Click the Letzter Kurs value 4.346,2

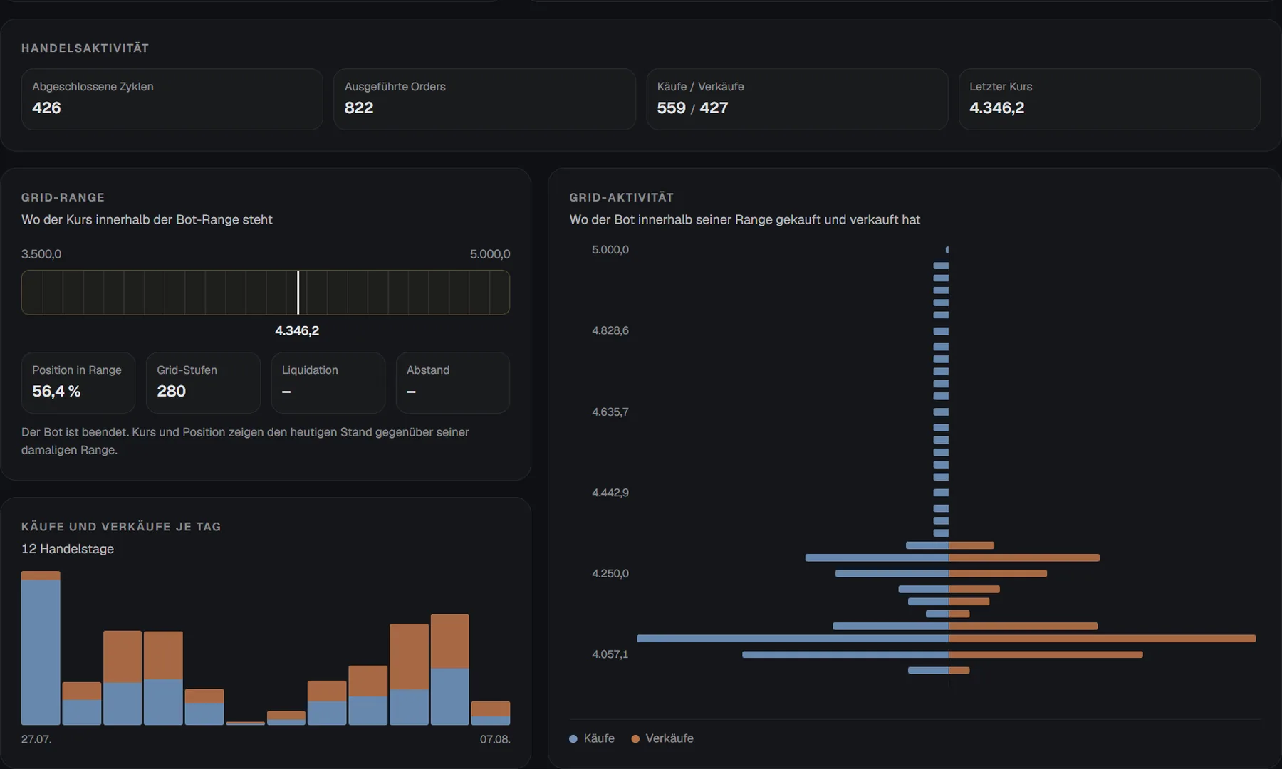[996, 108]
